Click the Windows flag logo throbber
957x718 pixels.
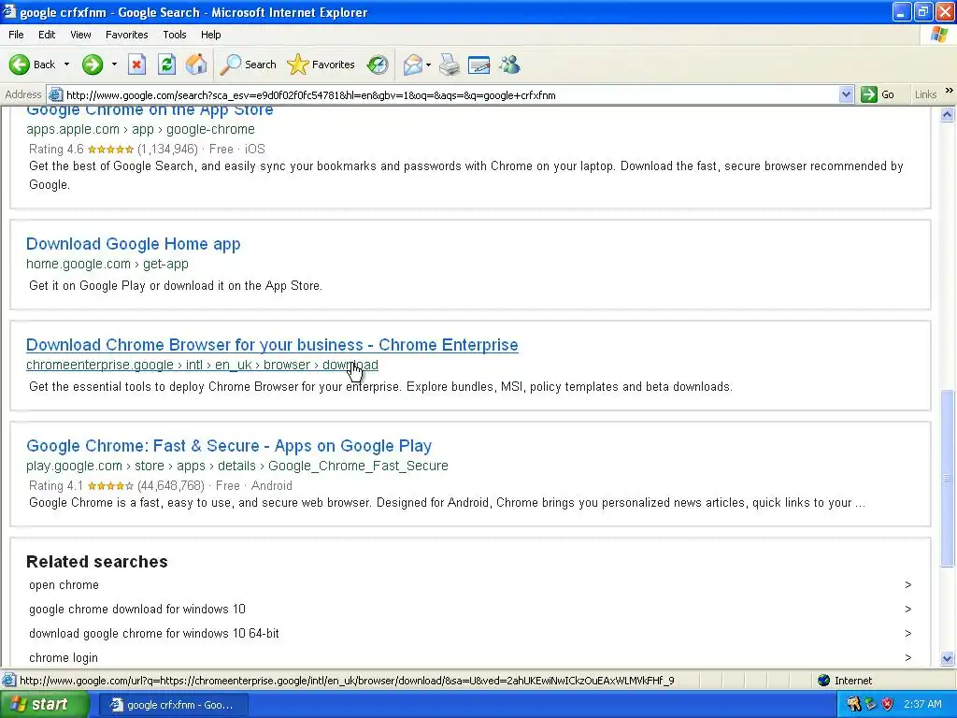coord(940,35)
